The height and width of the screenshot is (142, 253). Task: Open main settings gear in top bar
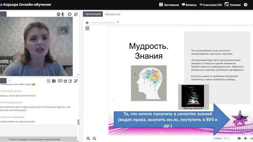pyautogui.click(x=245, y=5)
